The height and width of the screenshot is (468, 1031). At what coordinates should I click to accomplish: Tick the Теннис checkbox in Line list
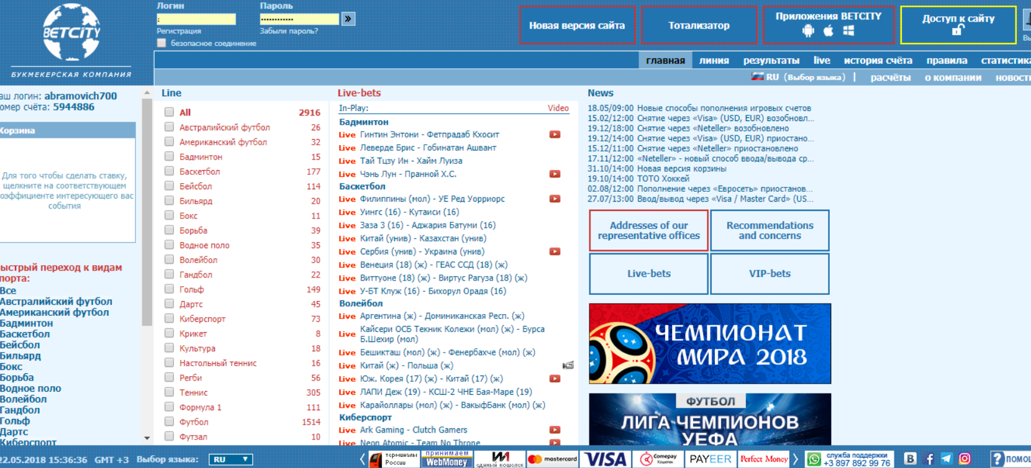click(169, 392)
